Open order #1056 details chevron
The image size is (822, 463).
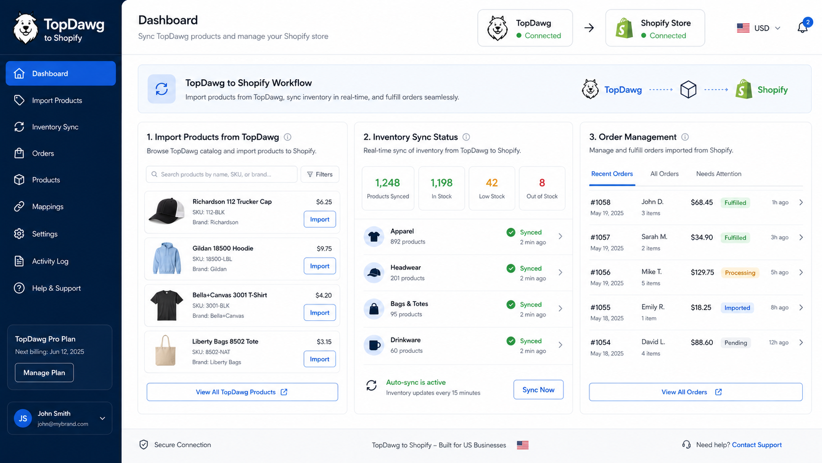801,273
